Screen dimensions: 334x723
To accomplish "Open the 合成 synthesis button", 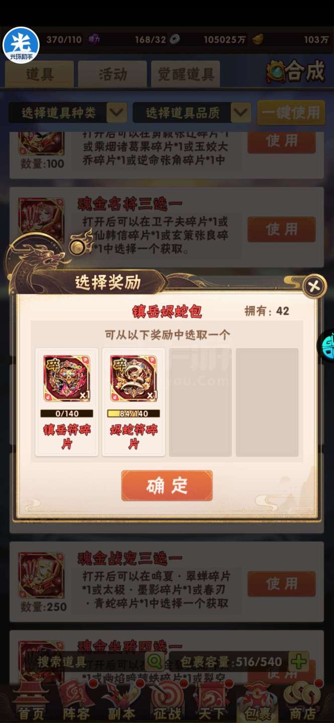I will click(x=296, y=72).
